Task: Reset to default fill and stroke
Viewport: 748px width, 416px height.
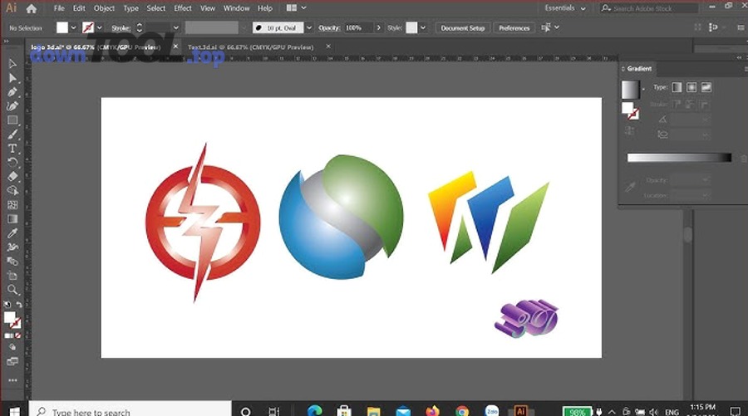Action: click(7, 305)
